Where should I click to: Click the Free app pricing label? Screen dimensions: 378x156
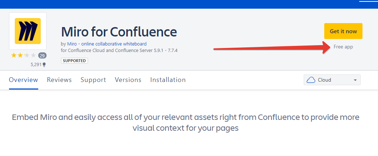343,47
